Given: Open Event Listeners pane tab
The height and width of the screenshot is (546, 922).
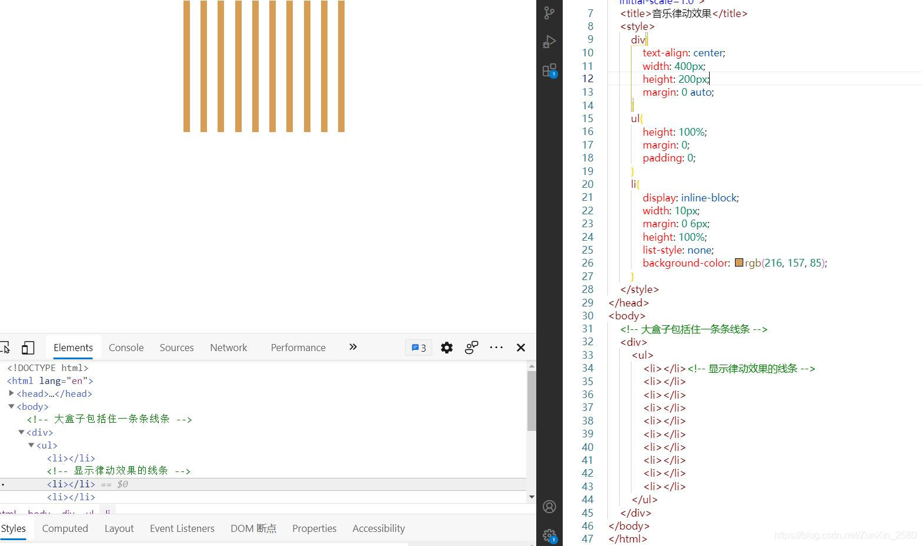Looking at the screenshot, I should coord(182,528).
